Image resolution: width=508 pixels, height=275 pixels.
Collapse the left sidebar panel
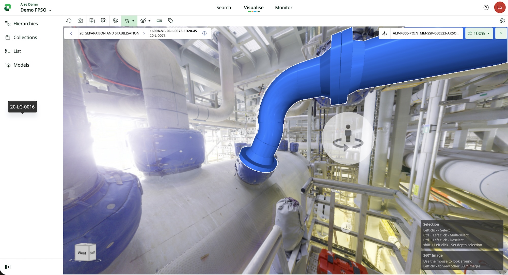(8, 267)
